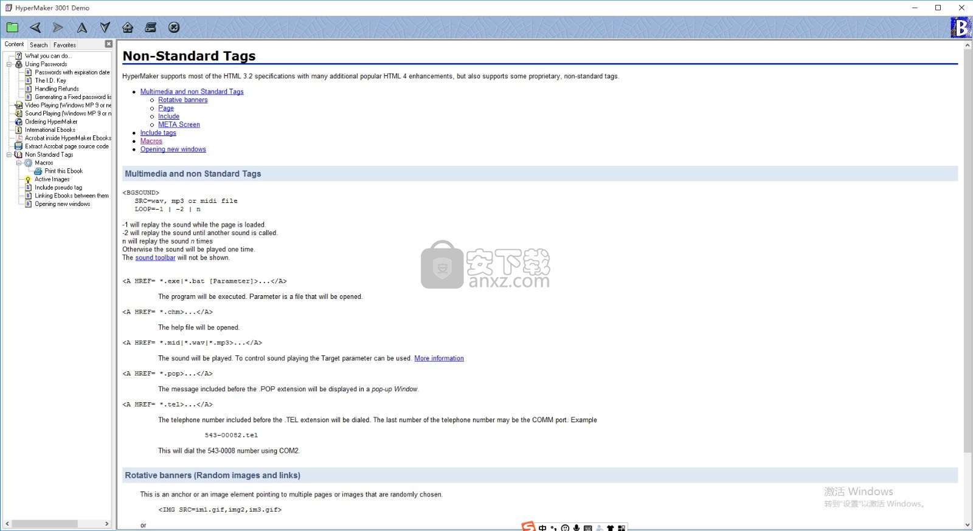Viewport: 973px width, 531px height.
Task: Click the printer toolbar icon
Action: pyautogui.click(x=151, y=27)
